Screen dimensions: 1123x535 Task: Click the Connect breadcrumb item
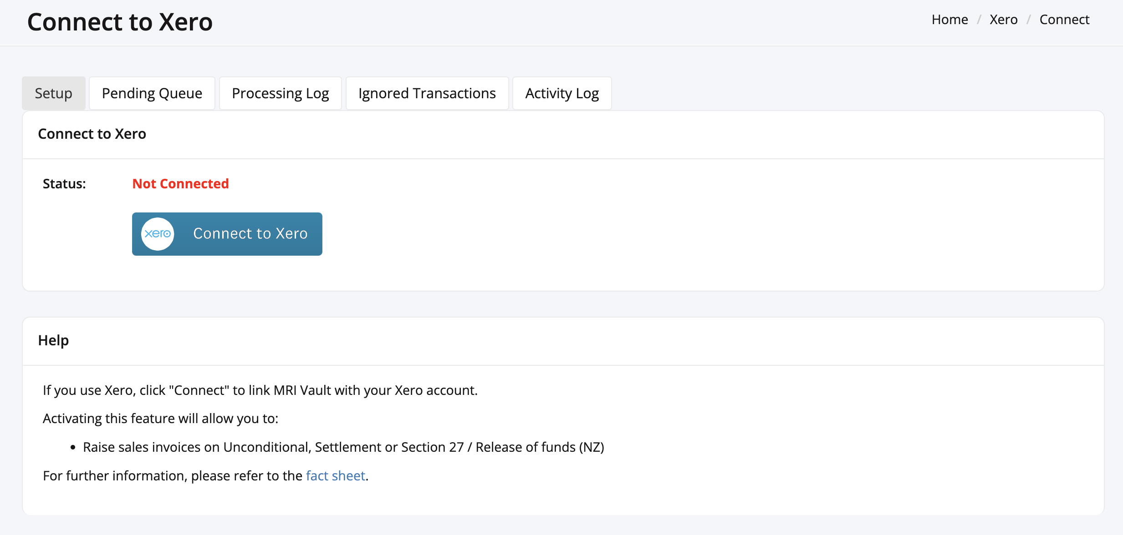(1064, 20)
